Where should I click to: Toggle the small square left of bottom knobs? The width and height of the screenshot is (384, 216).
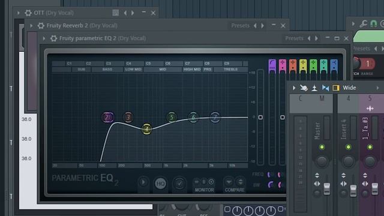(227, 209)
